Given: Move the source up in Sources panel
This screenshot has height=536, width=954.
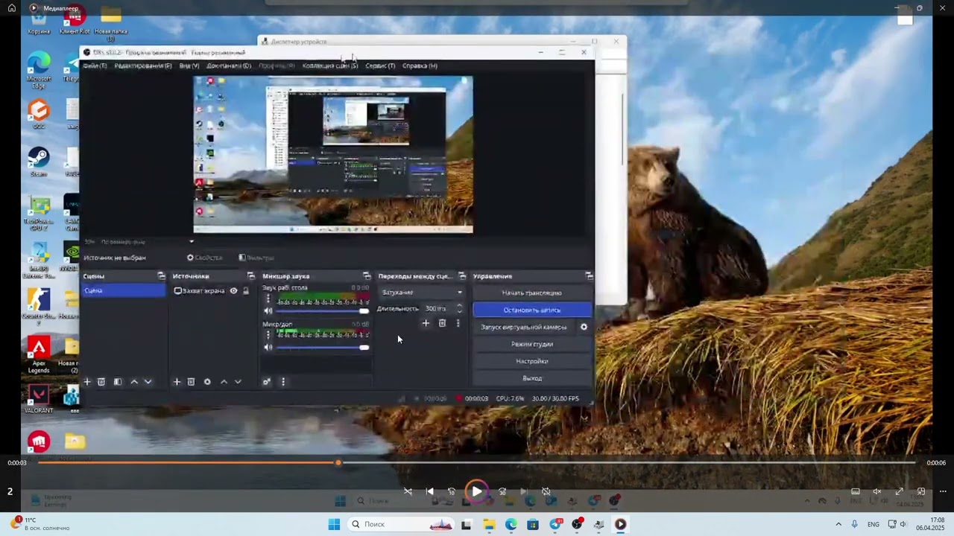Looking at the screenshot, I should (x=224, y=382).
